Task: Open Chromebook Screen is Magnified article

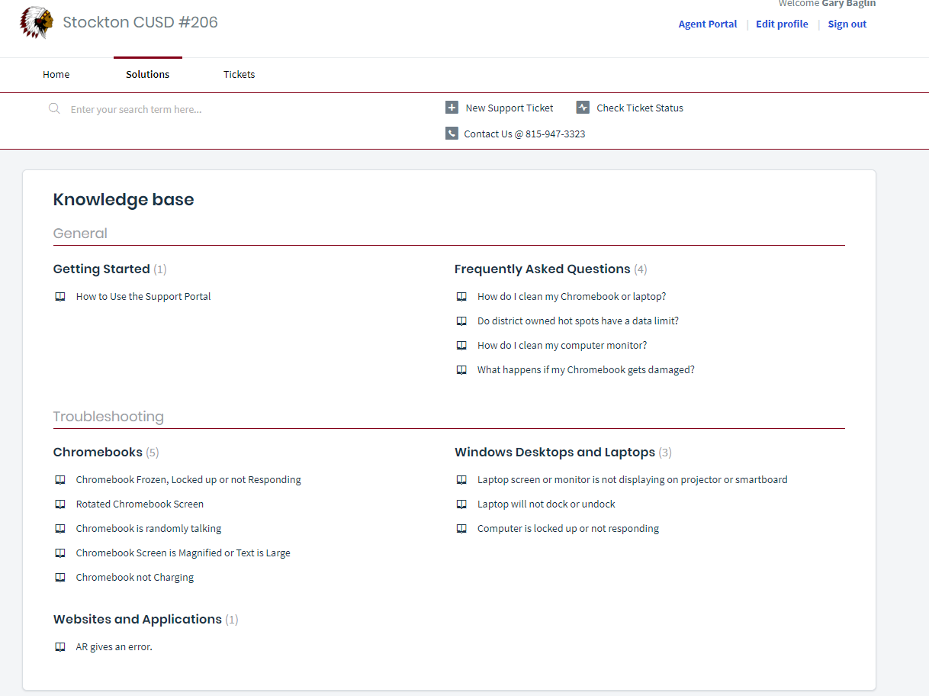Action: 183,553
